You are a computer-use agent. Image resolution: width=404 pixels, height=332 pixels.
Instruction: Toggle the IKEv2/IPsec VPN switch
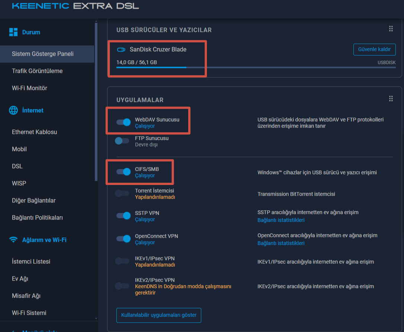[122, 286]
